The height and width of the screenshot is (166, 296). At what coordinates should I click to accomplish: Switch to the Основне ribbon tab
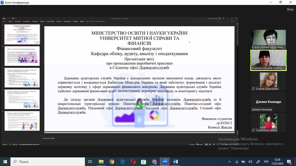click(x=10, y=22)
